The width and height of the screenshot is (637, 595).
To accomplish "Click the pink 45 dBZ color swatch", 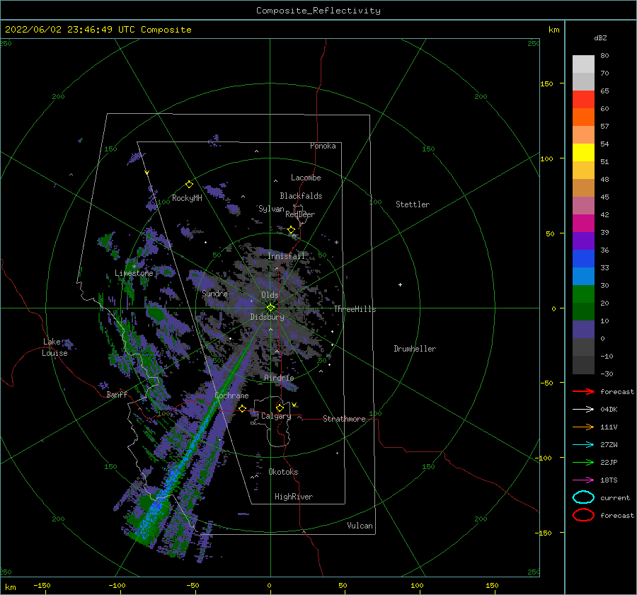I will (x=583, y=205).
